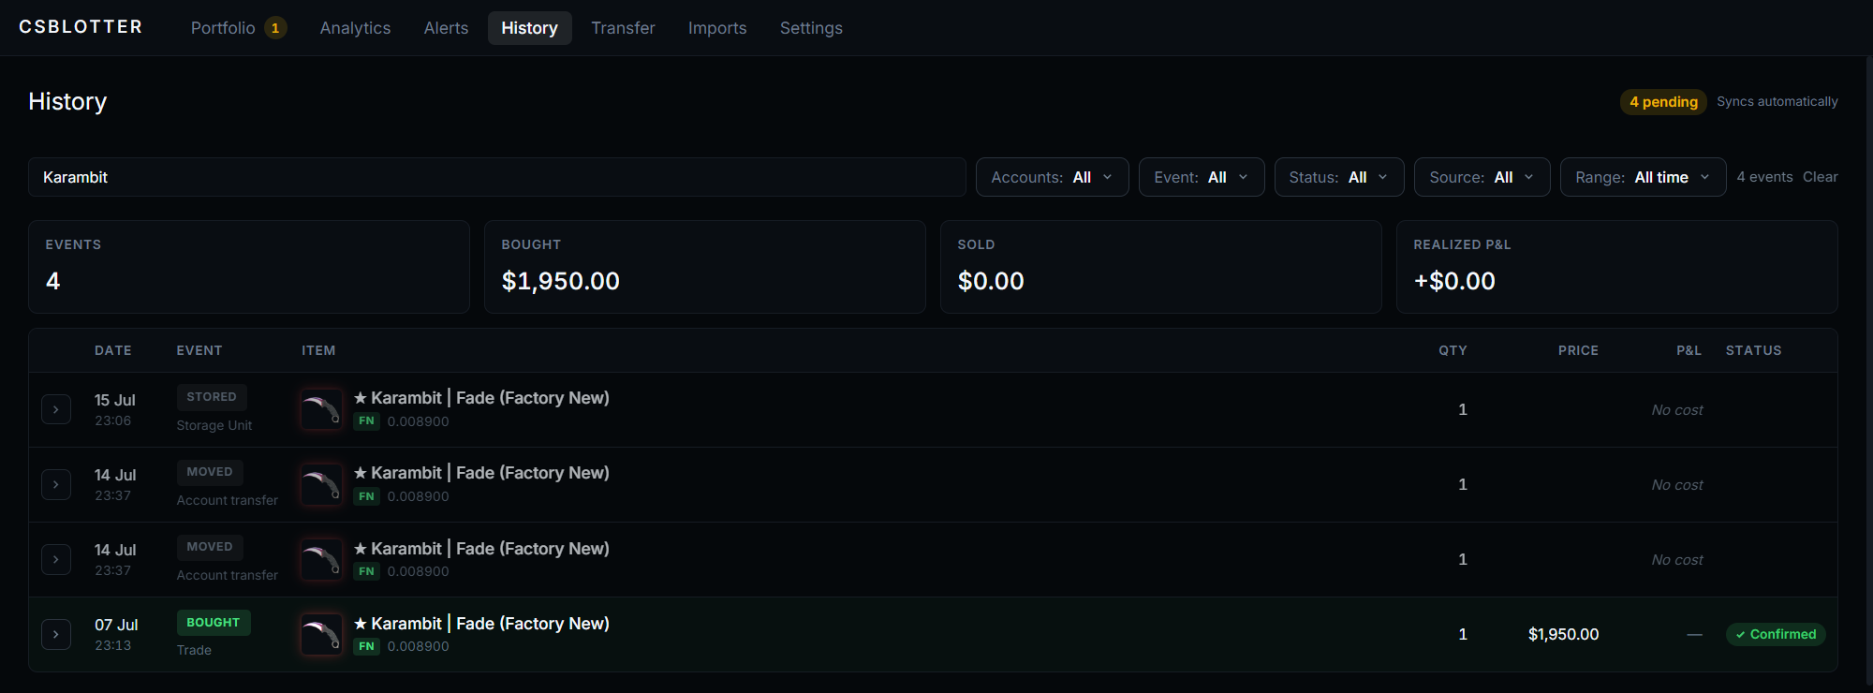Click the Sold $0.00 summary card

click(x=1161, y=267)
